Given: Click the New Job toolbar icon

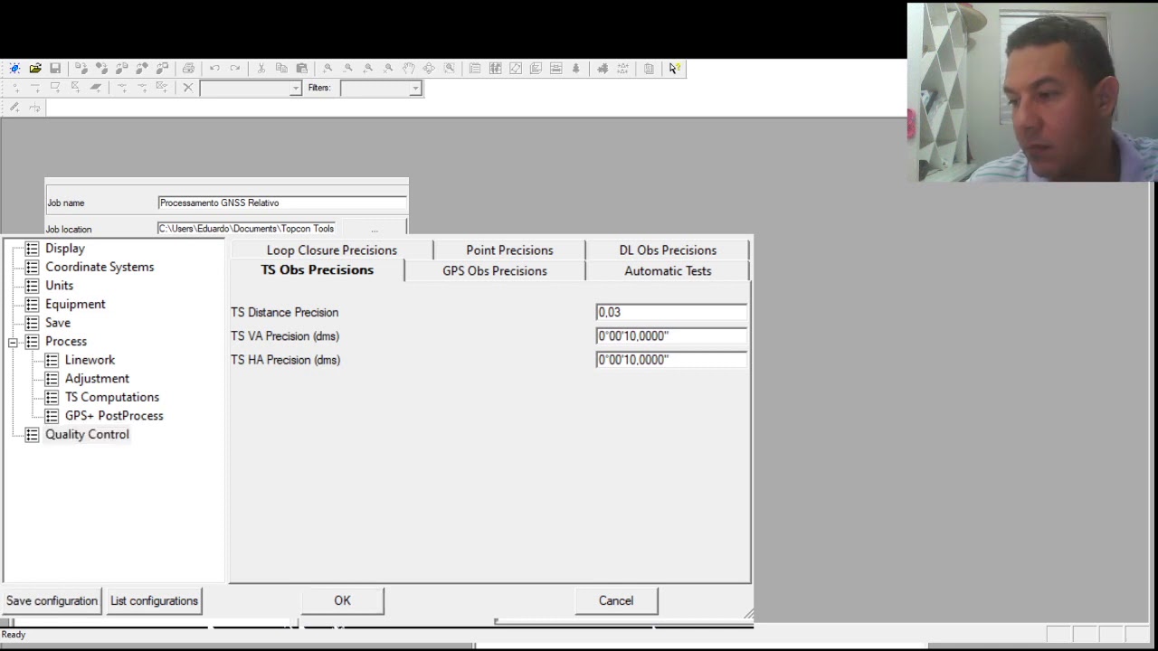Looking at the screenshot, I should (15, 69).
